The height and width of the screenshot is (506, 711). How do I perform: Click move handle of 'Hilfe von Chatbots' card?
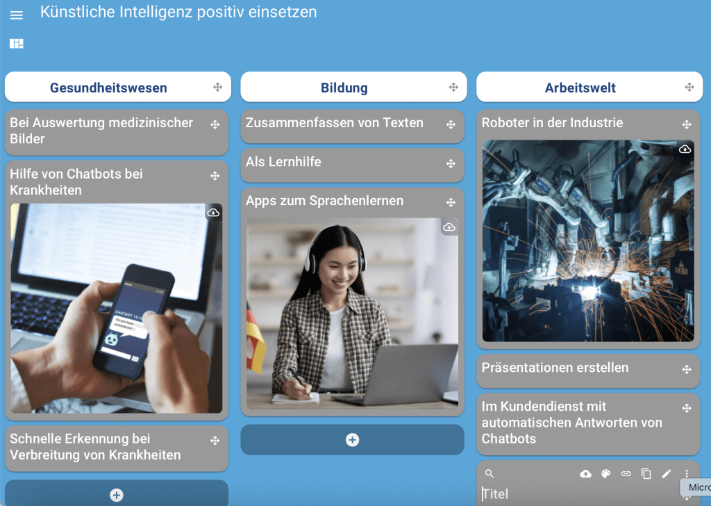coord(215,176)
